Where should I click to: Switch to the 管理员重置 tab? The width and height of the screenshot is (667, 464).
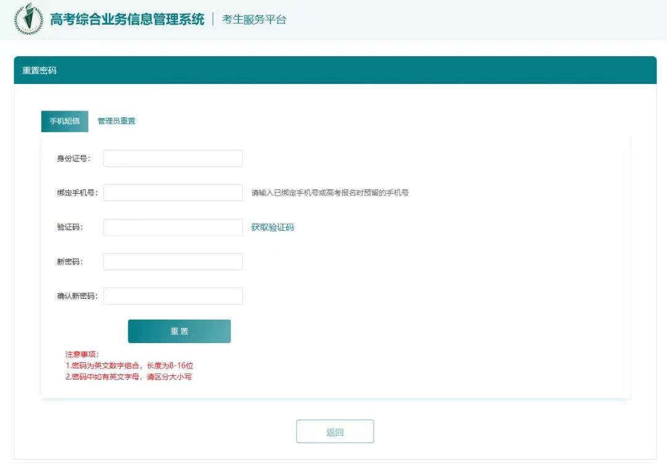pyautogui.click(x=117, y=121)
